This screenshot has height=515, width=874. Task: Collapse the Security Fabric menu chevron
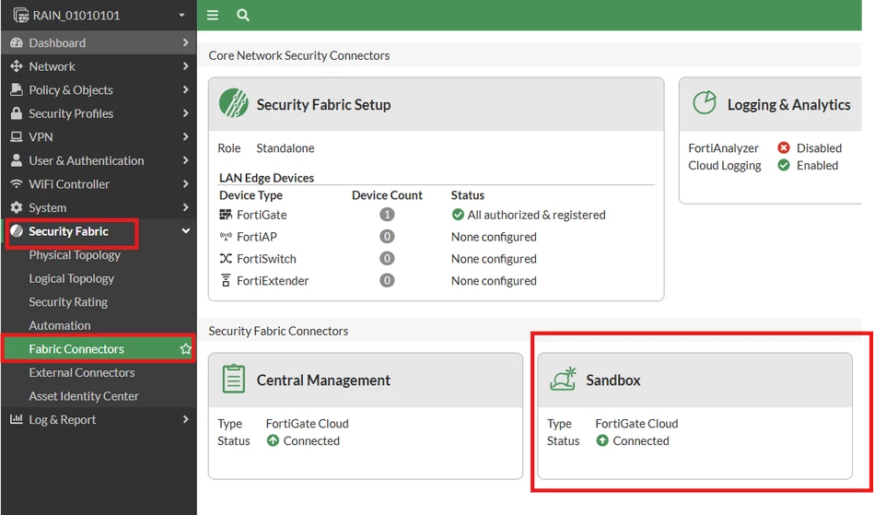coord(186,230)
